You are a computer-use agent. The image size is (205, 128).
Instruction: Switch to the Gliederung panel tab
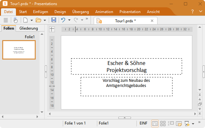[x=29, y=28]
